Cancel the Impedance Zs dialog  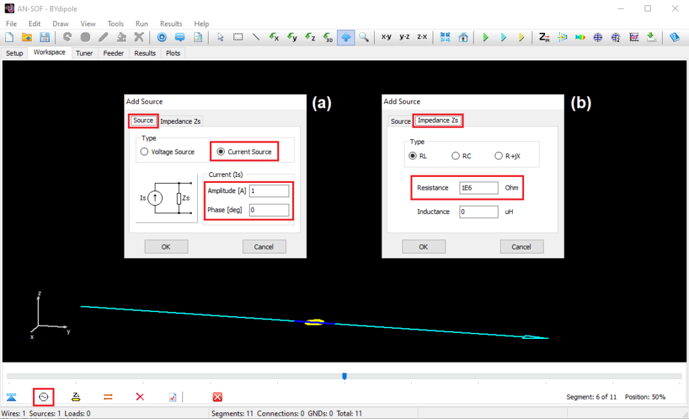pyautogui.click(x=521, y=246)
